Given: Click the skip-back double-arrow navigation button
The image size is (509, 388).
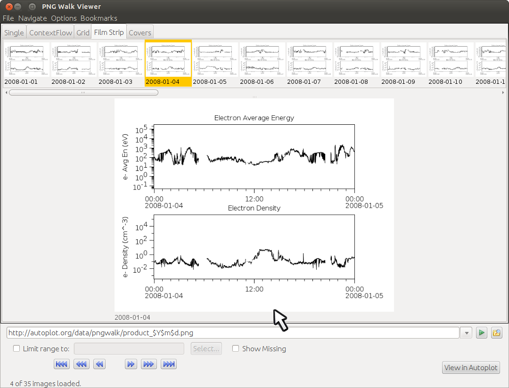Looking at the screenshot, I should click(x=81, y=364).
